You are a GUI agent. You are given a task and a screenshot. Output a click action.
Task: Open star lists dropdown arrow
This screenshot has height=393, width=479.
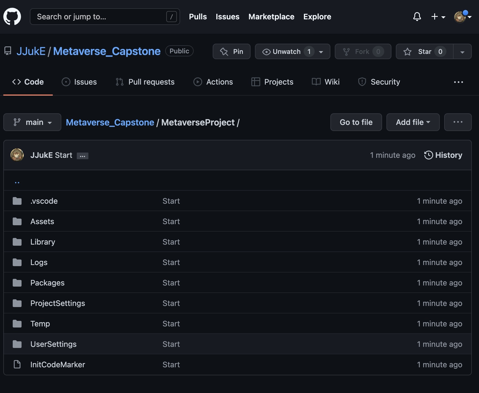click(x=462, y=51)
